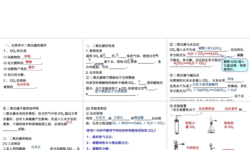This screenshot has width=250, height=150.
Task: Click the heading (1) 工业制法
Action: (11, 143)
